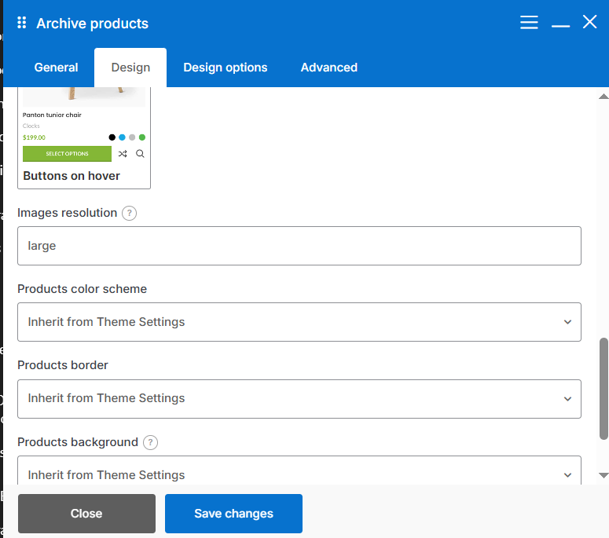Click the Archive products panel title
The width and height of the screenshot is (609, 538).
point(93,24)
